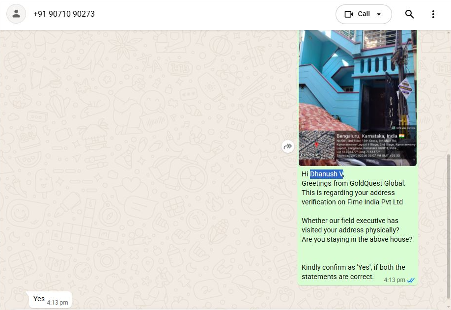Click the highlighted name Dhanush V
This screenshot has height=310, width=451.
click(326, 174)
